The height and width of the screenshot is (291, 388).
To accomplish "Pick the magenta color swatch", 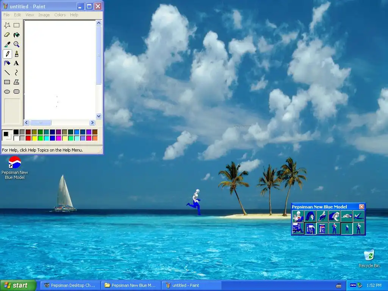I will tap(59, 138).
